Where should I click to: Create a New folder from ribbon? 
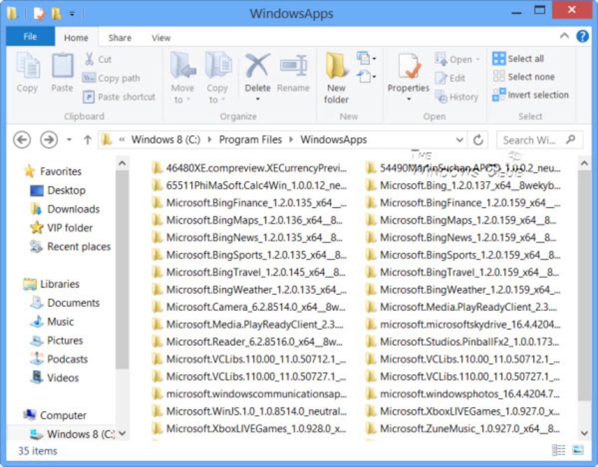pos(336,78)
